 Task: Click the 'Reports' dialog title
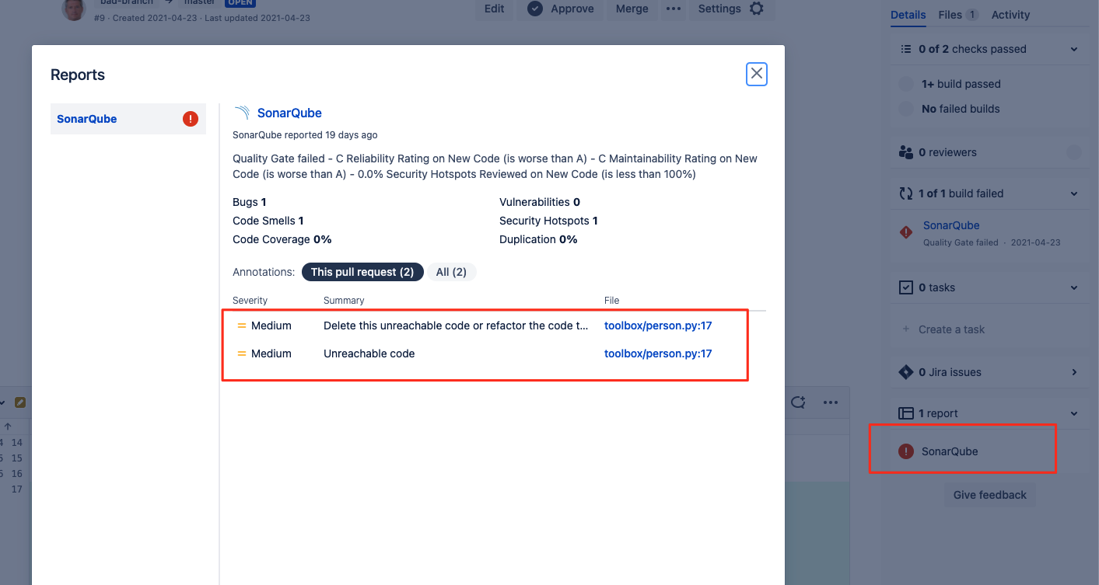click(78, 75)
